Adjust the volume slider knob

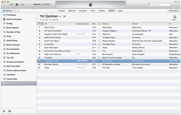click(x=42, y=5)
